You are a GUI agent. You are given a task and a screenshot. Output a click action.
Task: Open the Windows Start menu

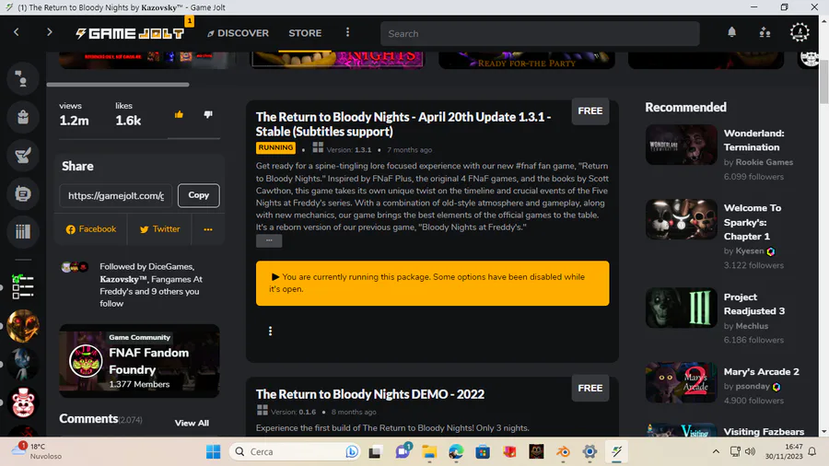point(213,452)
